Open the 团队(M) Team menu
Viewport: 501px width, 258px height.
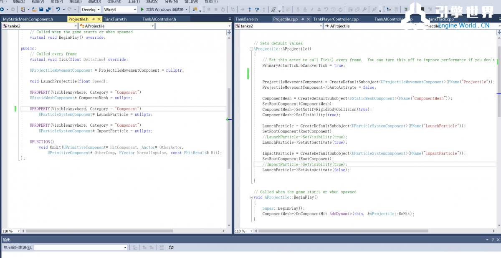pos(114,2)
